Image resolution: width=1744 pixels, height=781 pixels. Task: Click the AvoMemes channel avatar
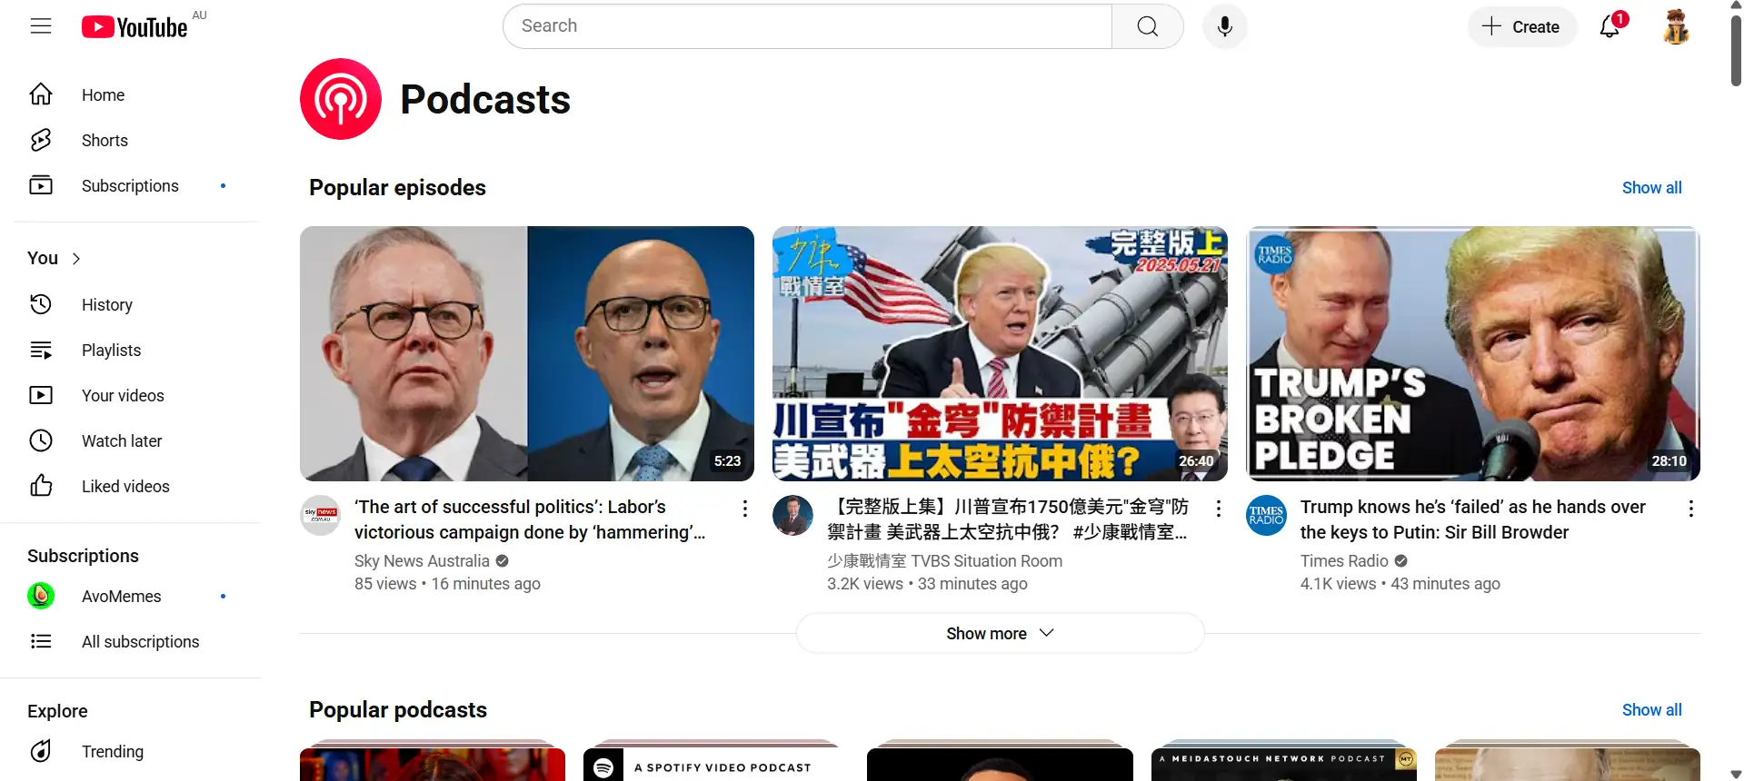tap(41, 596)
